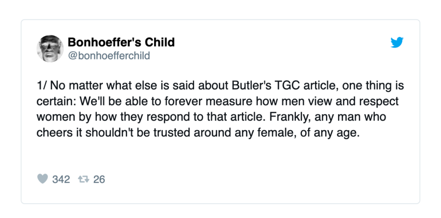Click the Twitter bird logo icon
Image resolution: width=441 pixels, height=218 pixels.
click(x=397, y=43)
